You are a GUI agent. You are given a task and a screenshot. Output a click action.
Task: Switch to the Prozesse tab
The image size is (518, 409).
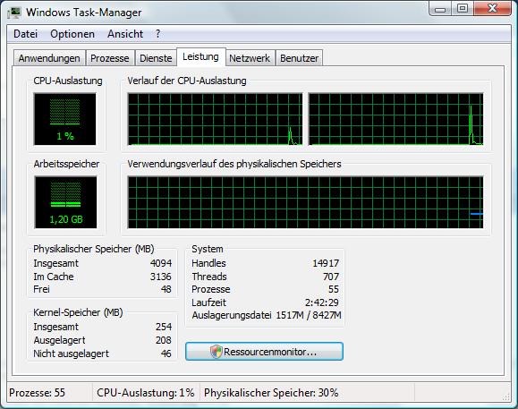point(110,58)
